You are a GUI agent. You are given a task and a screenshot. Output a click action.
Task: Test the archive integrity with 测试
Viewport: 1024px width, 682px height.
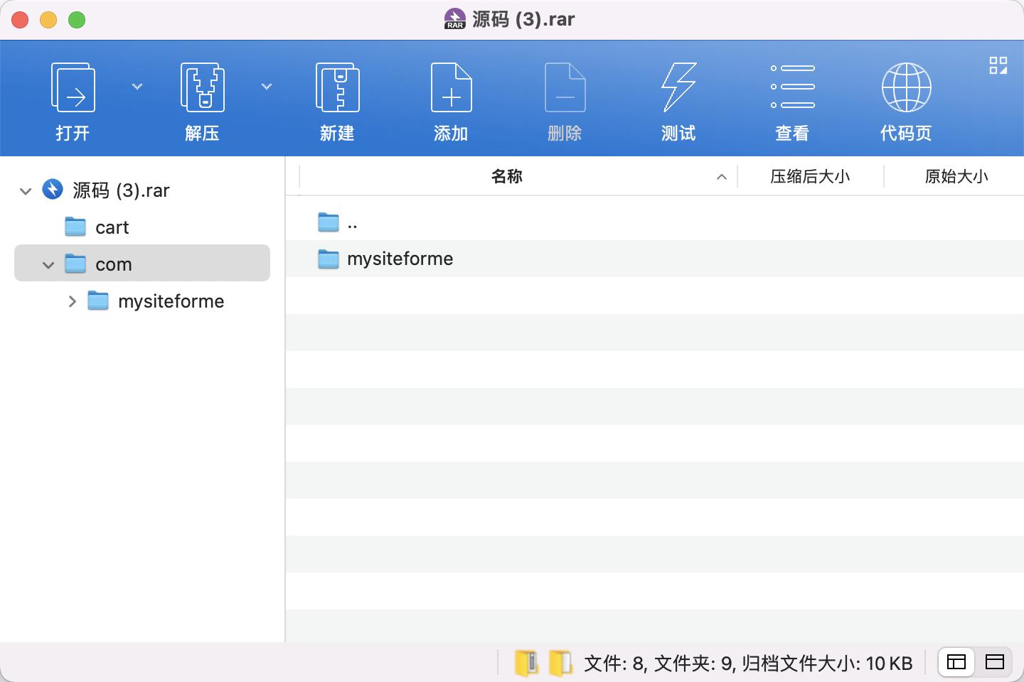point(678,99)
